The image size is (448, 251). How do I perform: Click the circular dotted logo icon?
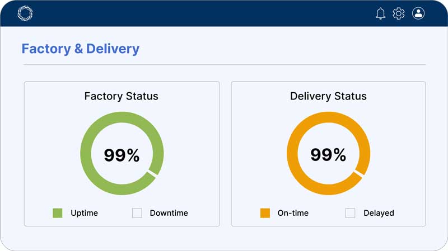coord(25,13)
